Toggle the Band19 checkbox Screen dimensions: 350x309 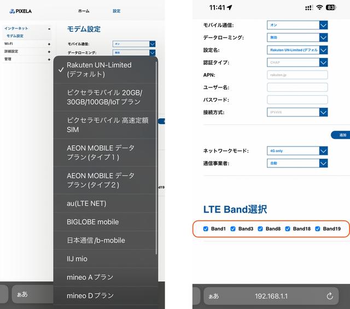click(x=317, y=229)
